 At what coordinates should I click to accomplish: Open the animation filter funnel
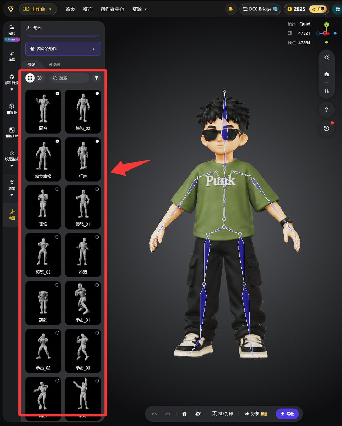click(x=97, y=78)
